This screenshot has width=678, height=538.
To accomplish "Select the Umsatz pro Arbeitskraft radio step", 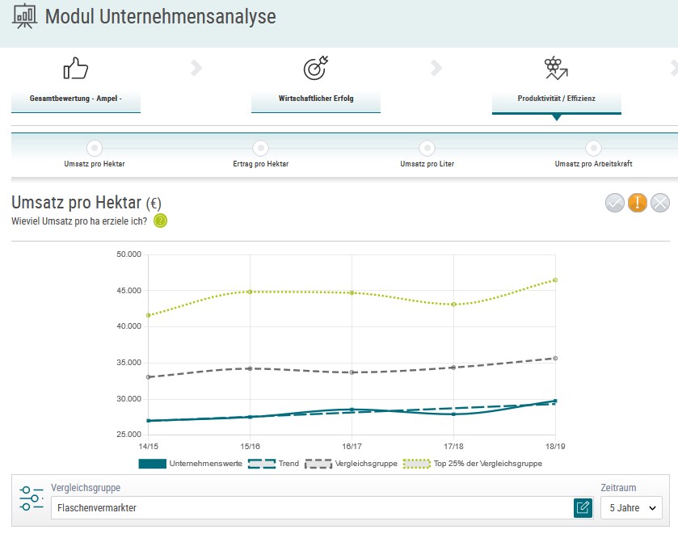I will 593,148.
